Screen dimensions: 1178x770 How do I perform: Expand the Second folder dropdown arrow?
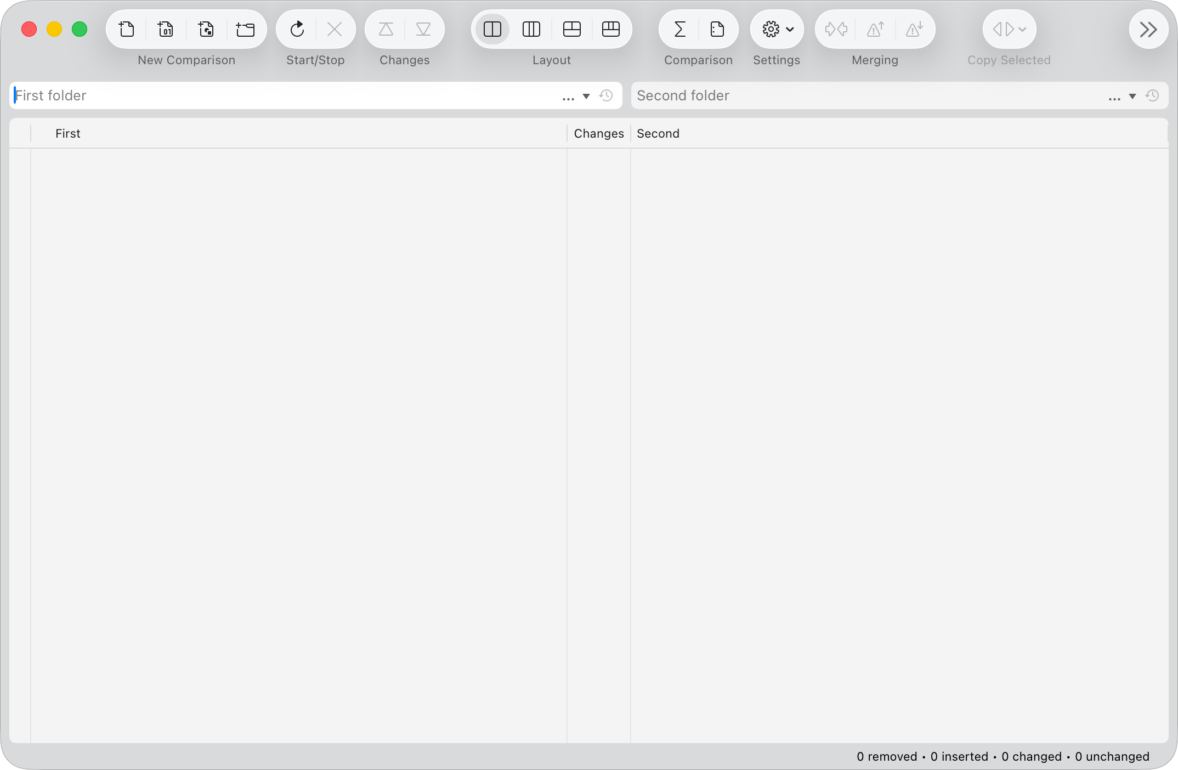coord(1132,97)
